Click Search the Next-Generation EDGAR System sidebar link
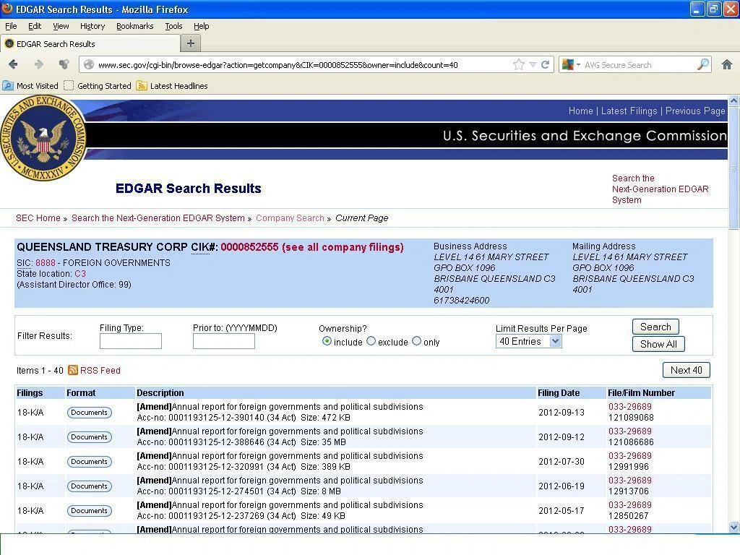Viewport: 740px width, 555px height. click(661, 189)
